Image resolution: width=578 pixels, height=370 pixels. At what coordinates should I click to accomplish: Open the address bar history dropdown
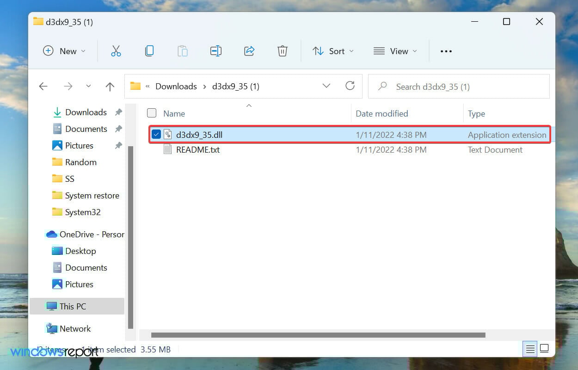pos(326,86)
